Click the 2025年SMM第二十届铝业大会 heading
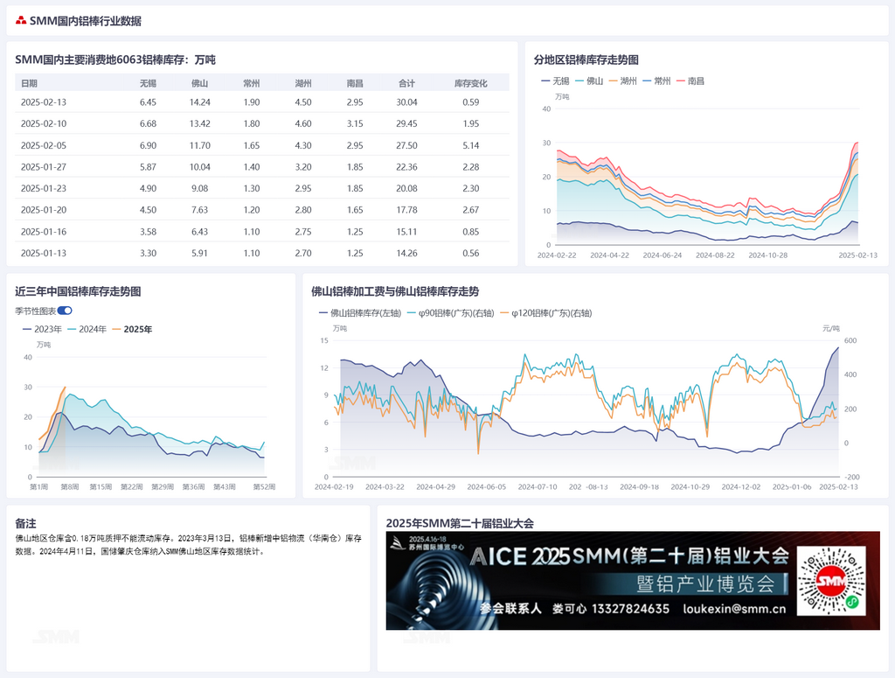Image resolution: width=895 pixels, height=678 pixels. coord(460,523)
